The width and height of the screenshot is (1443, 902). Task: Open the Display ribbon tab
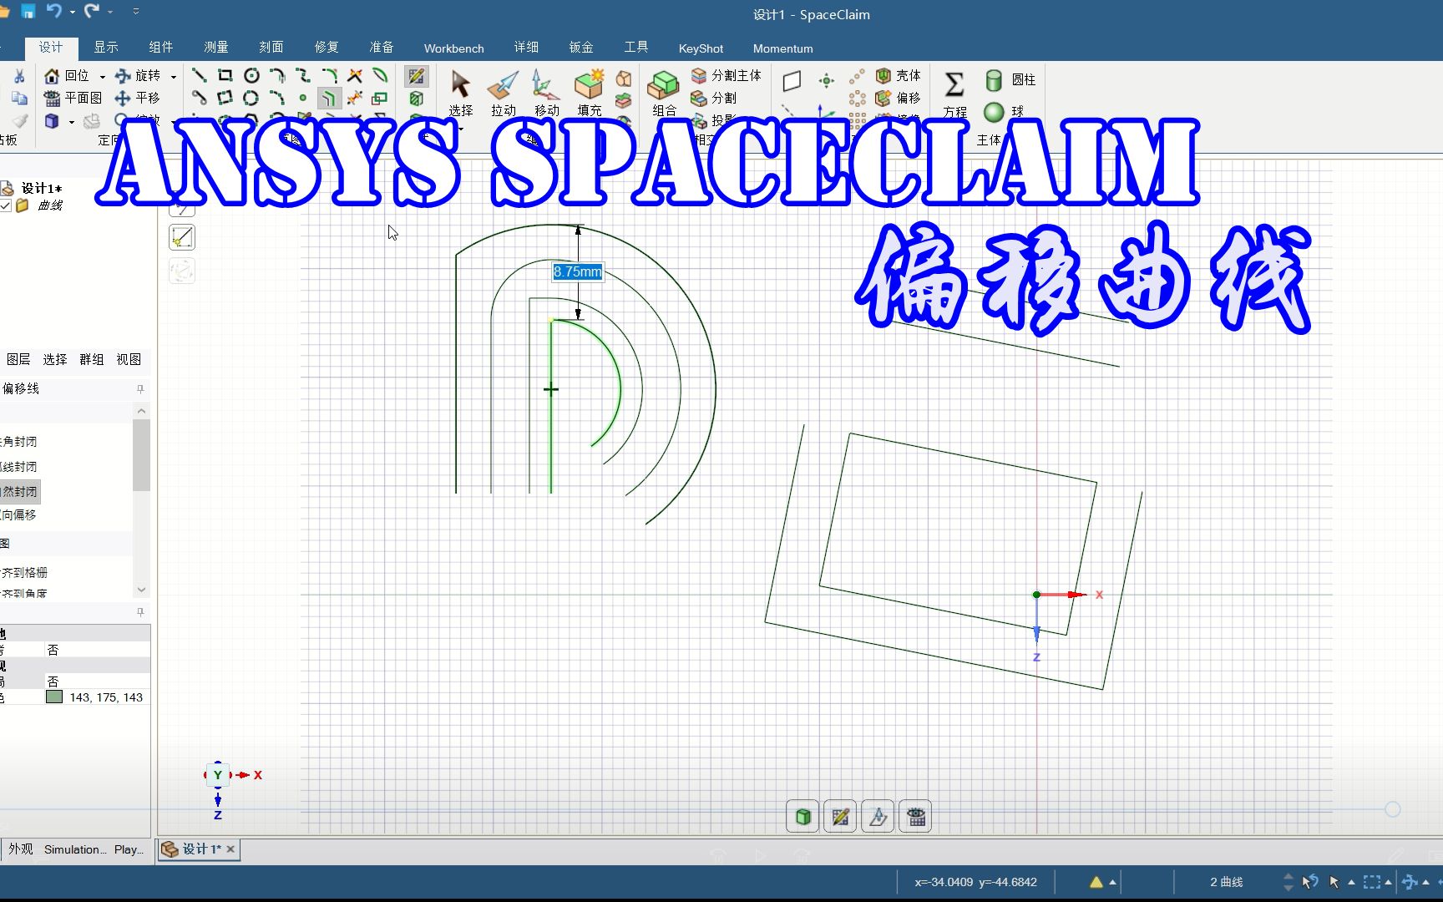(x=106, y=48)
